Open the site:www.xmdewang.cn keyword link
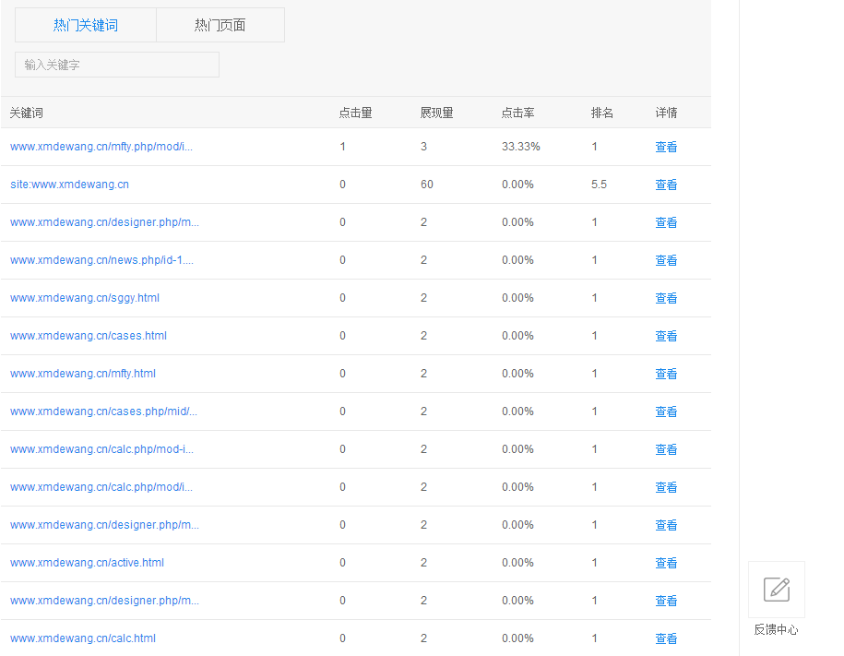This screenshot has height=656, width=844. (x=69, y=184)
